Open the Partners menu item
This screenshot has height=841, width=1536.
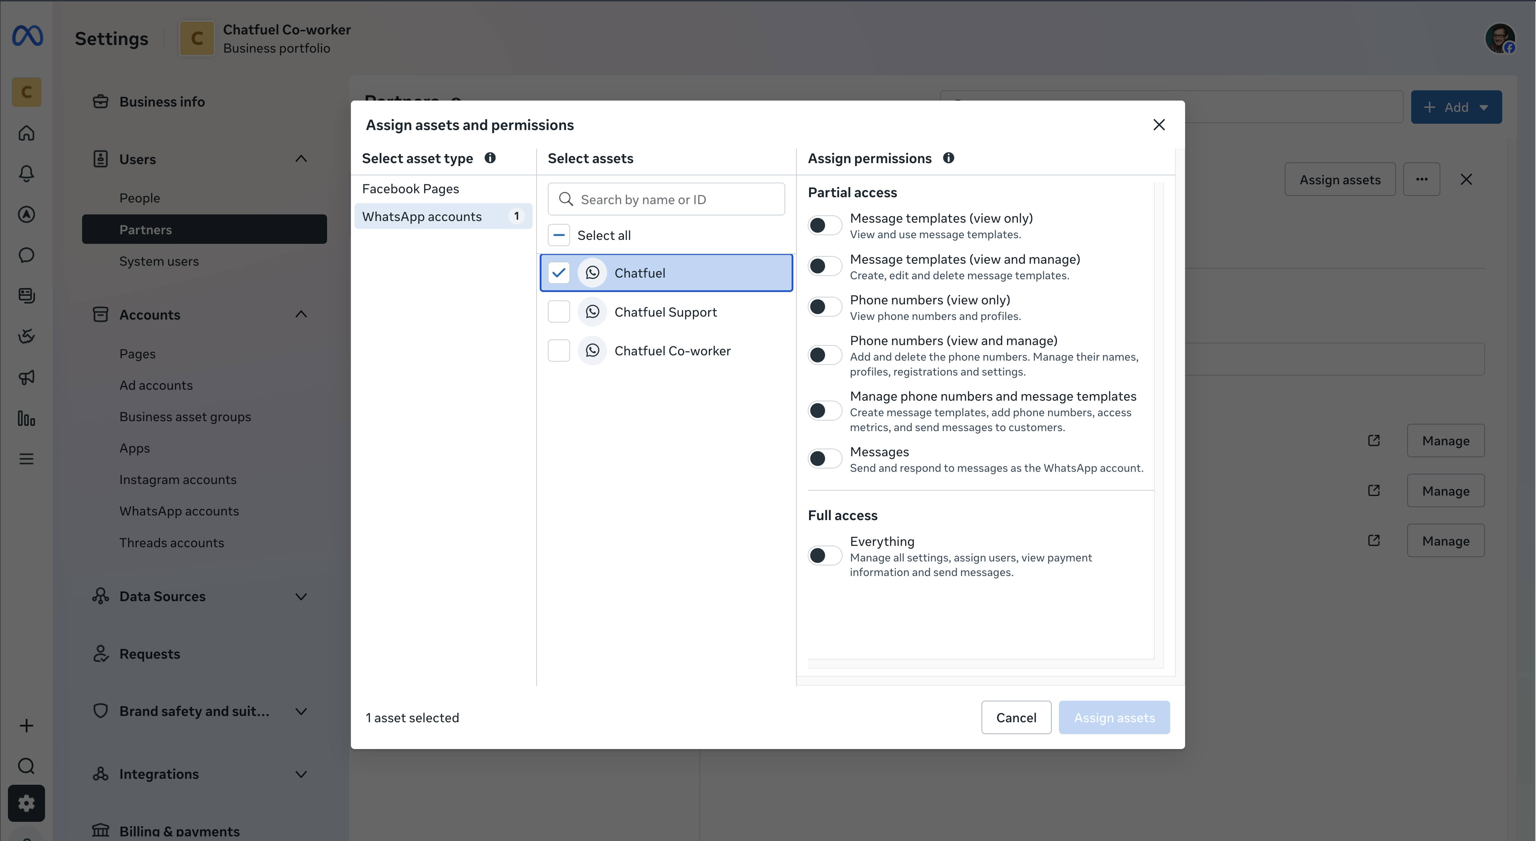[x=205, y=230]
